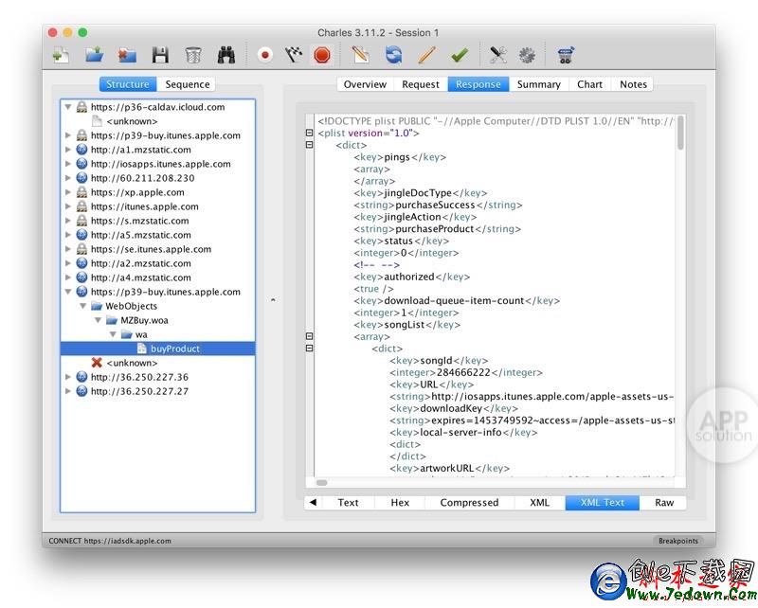
Task: Click the Save session floppy disk icon
Action: [160, 55]
